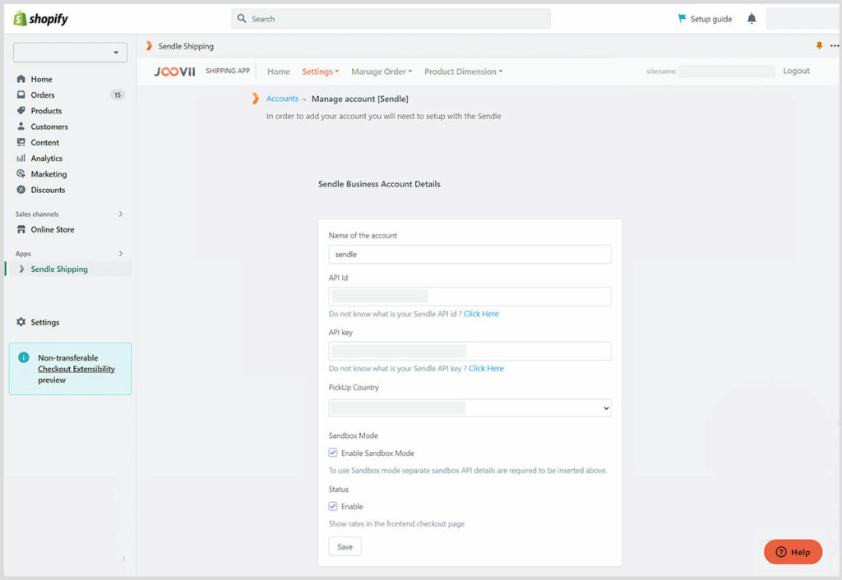Click the search magnifier icon
This screenshot has width=842, height=580.
[242, 18]
